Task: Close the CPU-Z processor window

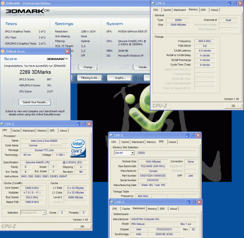Action: tap(89, 124)
